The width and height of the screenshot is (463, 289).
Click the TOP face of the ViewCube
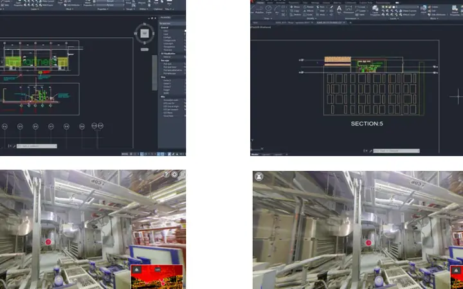coord(145,33)
